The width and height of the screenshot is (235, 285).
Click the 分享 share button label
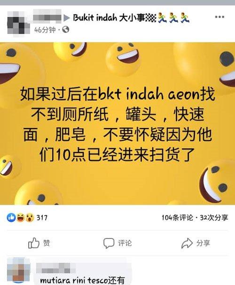(x=203, y=243)
